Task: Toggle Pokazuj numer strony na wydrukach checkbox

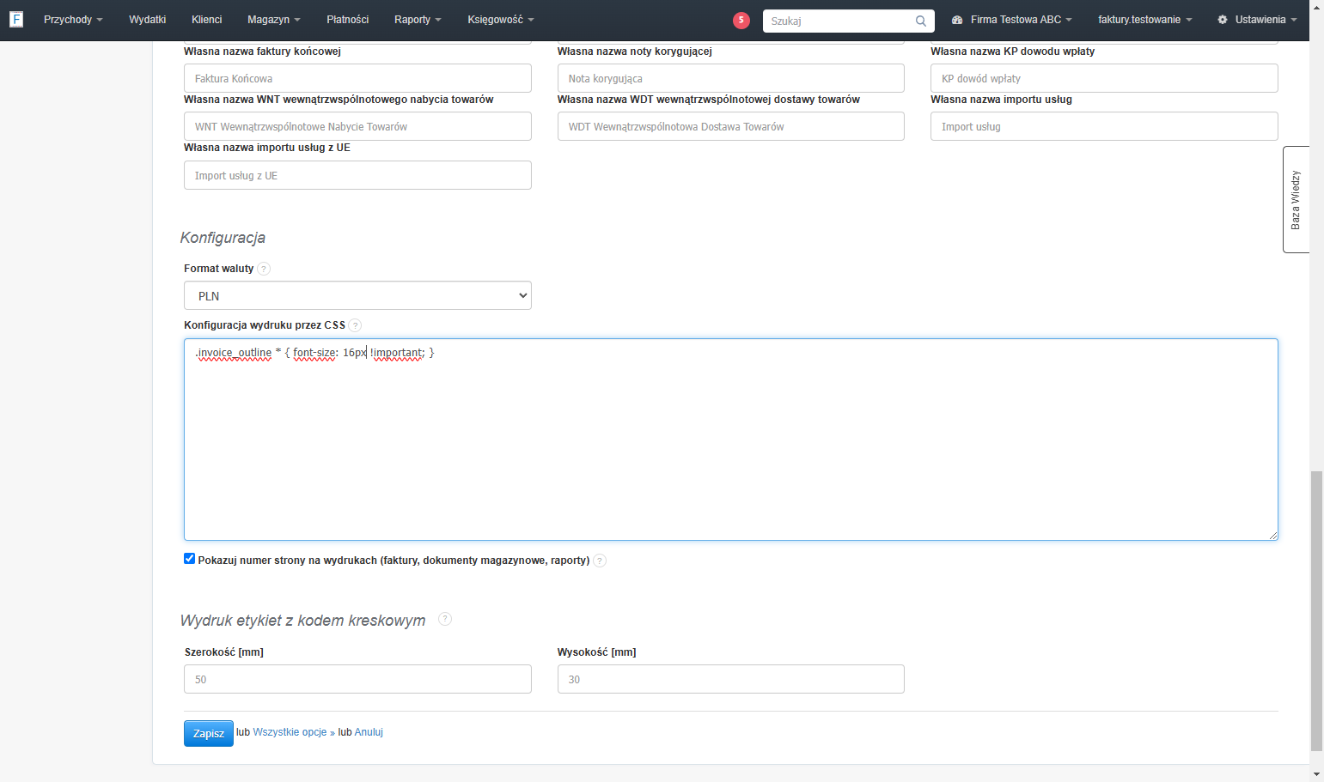Action: pyautogui.click(x=189, y=559)
